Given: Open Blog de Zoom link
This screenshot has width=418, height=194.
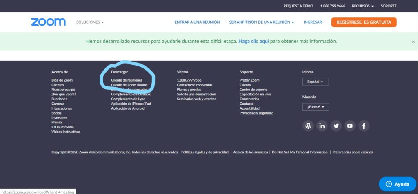Looking at the screenshot, I should coord(62,80).
